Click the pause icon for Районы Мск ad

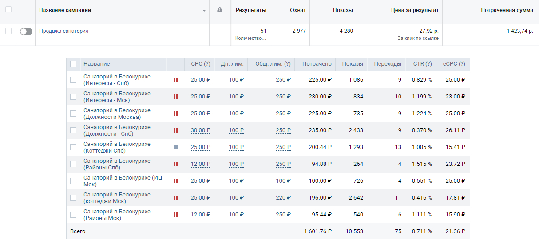tap(176, 215)
